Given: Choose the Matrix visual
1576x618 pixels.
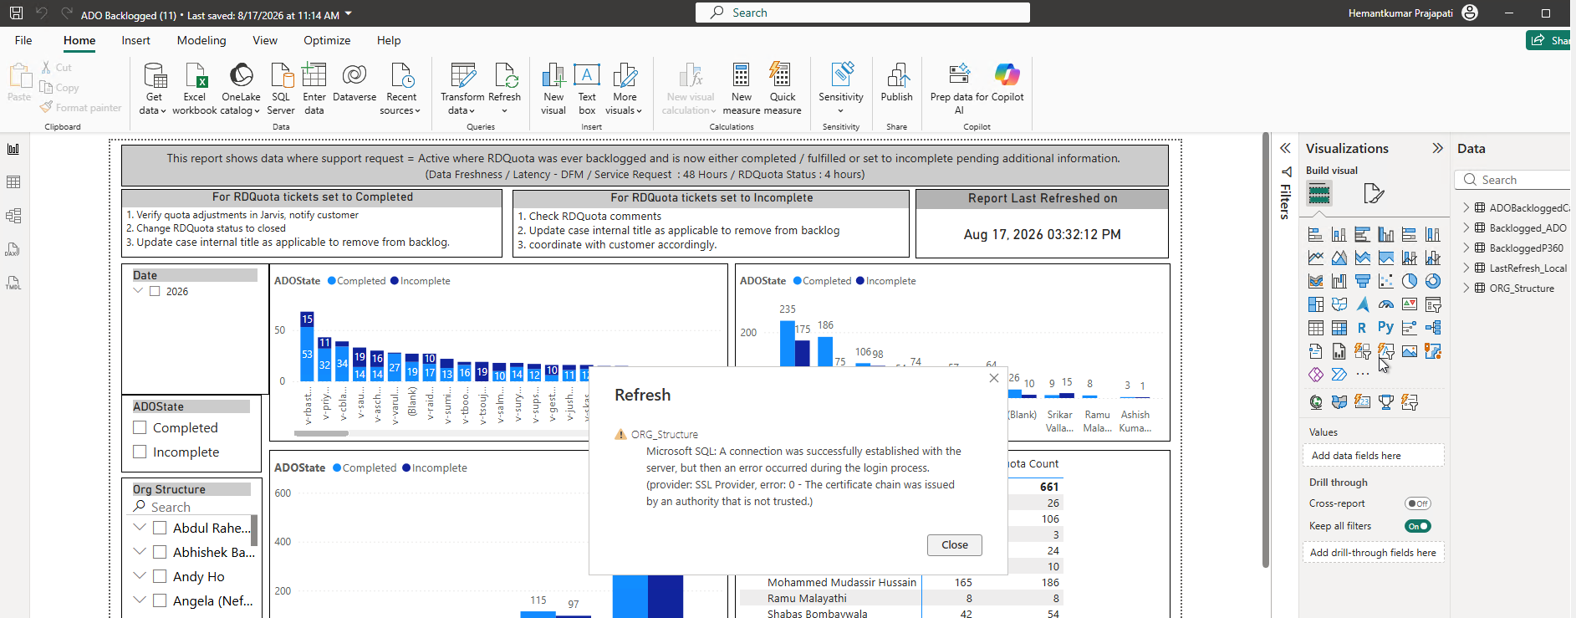Looking at the screenshot, I should [x=1339, y=328].
